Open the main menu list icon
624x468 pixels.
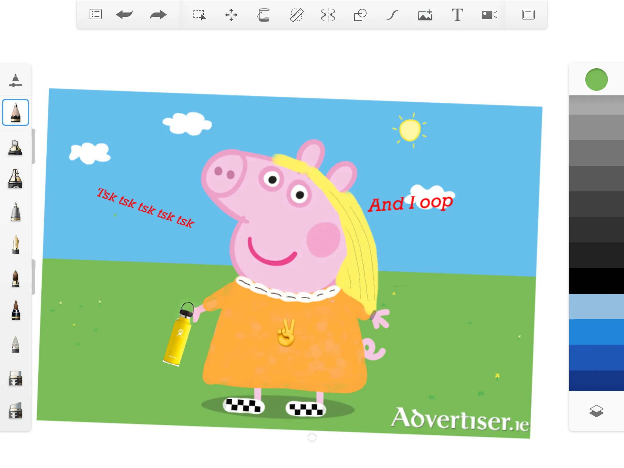point(95,15)
